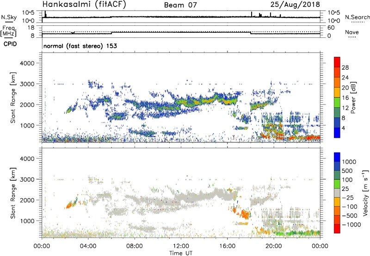
Task: Select the text "normal (fast stereo) 153"
Action: (x=80, y=46)
